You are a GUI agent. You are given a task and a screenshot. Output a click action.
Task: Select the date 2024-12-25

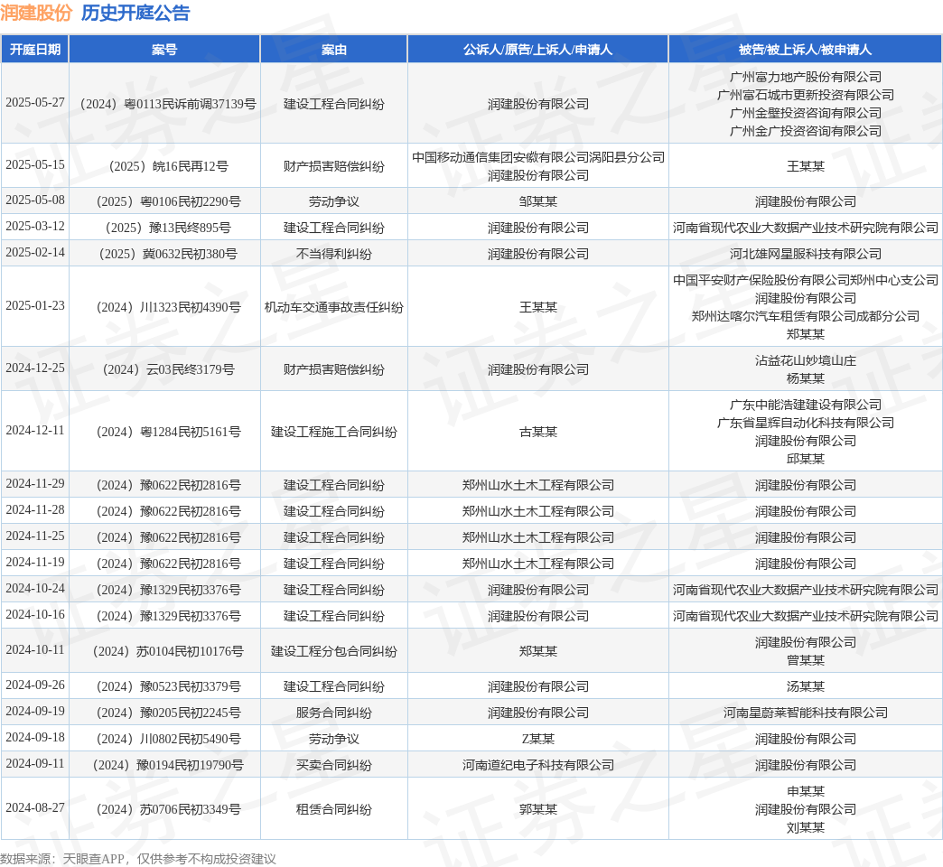point(35,368)
